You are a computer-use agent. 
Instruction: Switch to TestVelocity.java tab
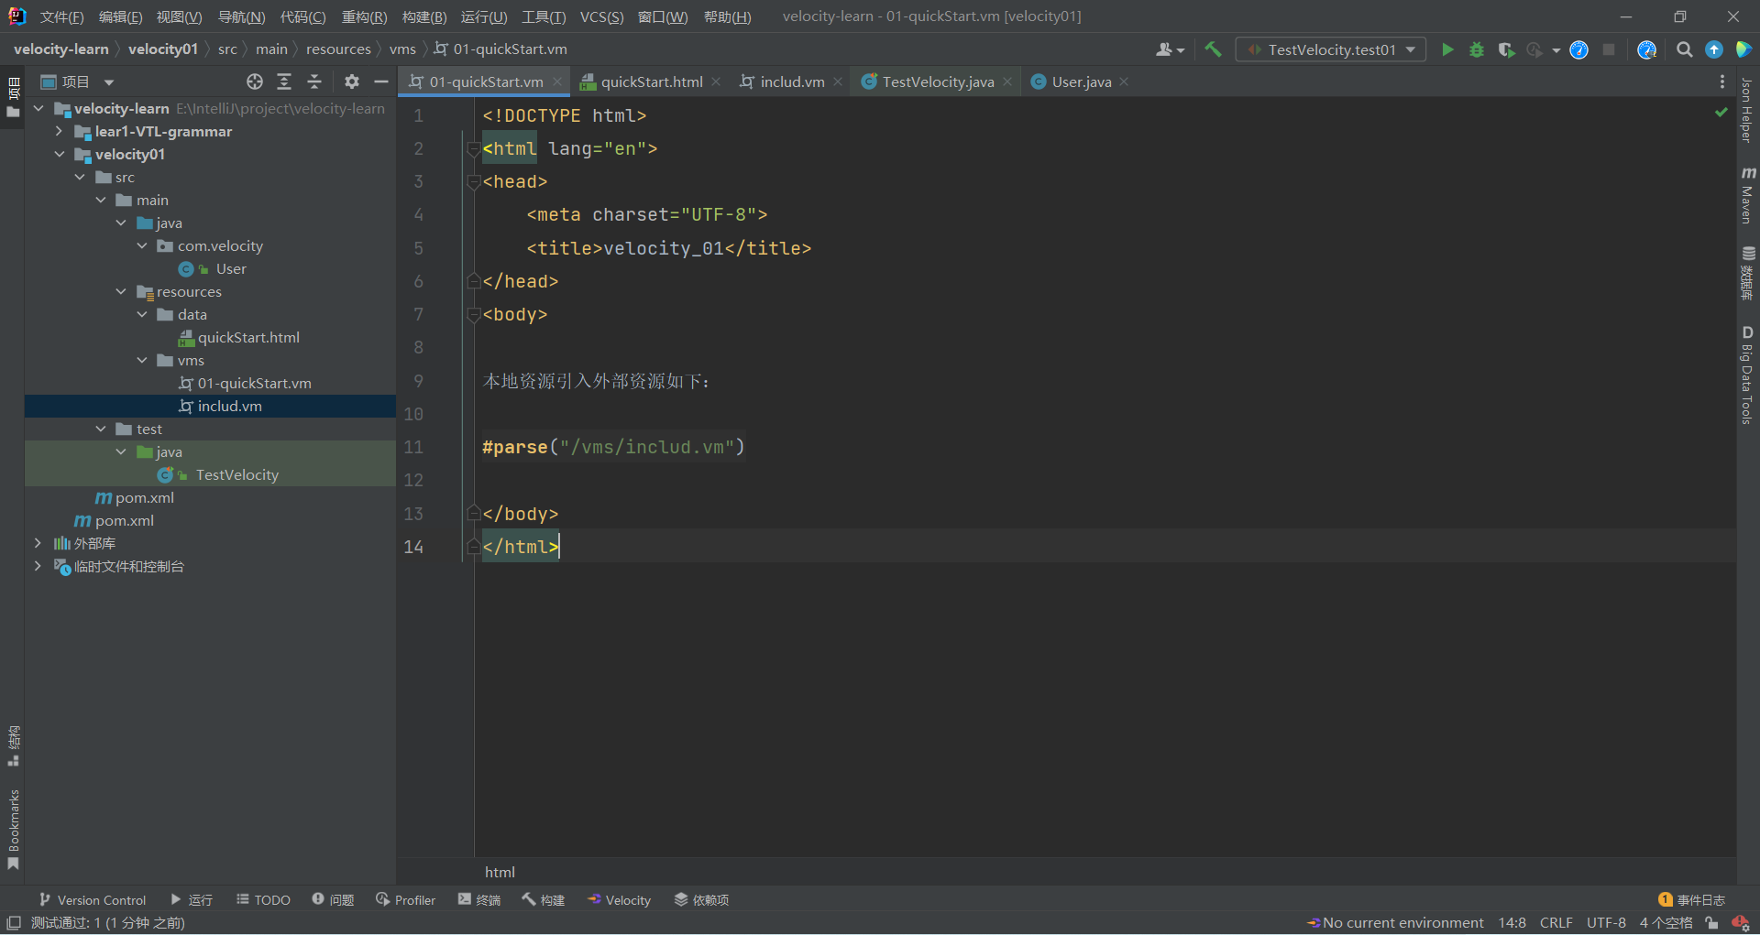tap(938, 82)
